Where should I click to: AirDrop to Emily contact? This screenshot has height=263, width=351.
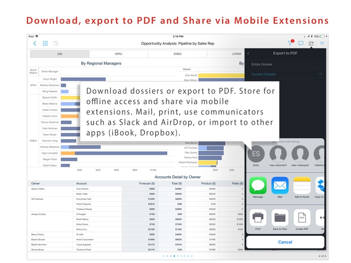point(256,156)
